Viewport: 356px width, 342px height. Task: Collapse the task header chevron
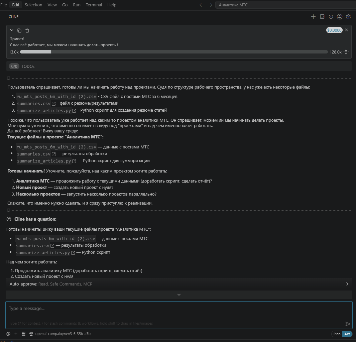(12, 30)
